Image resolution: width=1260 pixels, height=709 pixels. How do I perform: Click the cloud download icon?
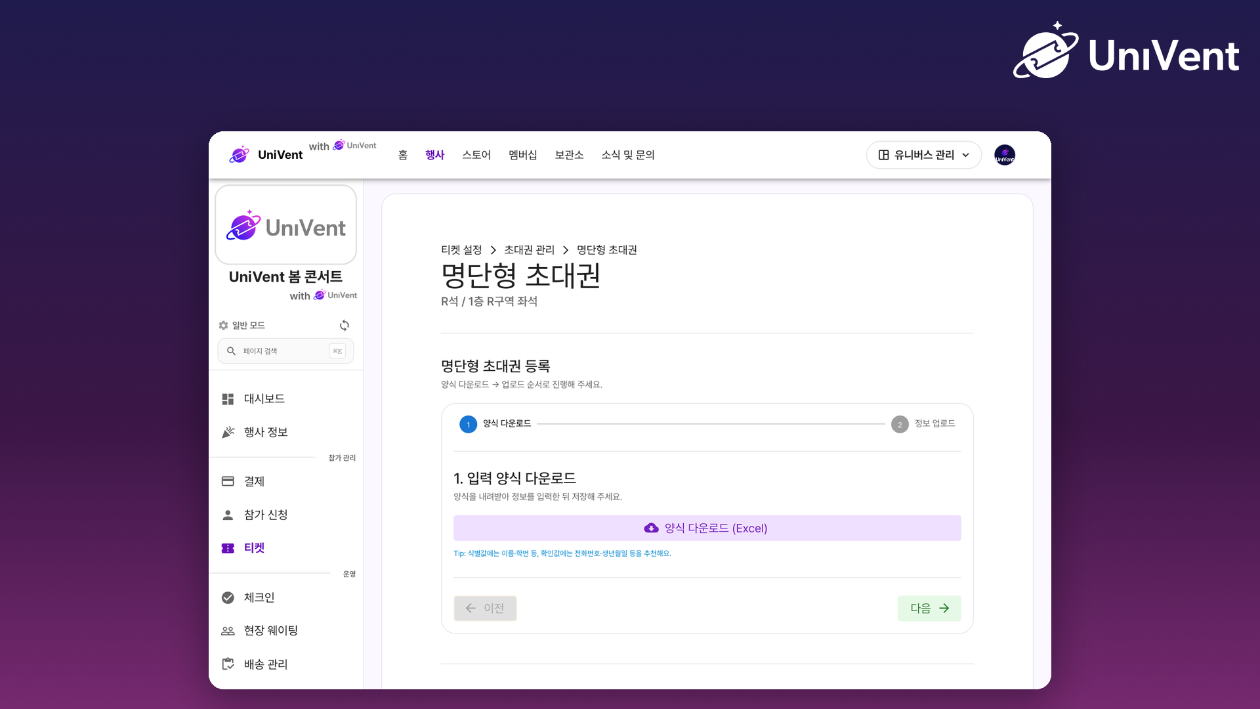point(652,528)
